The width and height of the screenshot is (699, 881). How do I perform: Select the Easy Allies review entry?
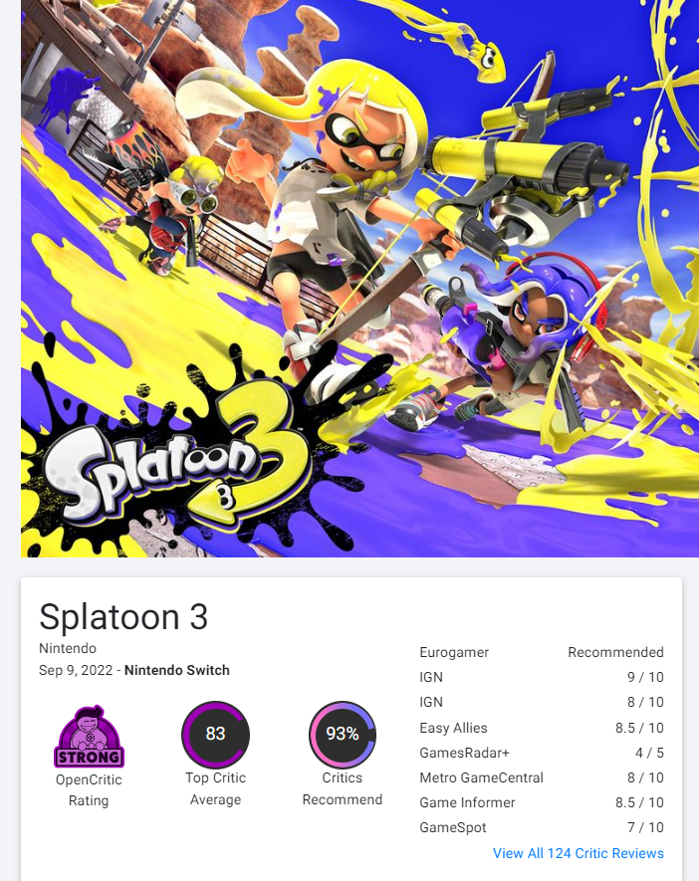(542, 728)
